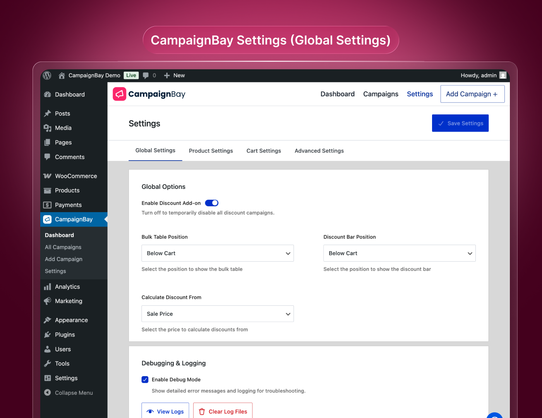Click the WooCommerce label in the sidebar
Screen dimensions: 542x418
point(76,176)
